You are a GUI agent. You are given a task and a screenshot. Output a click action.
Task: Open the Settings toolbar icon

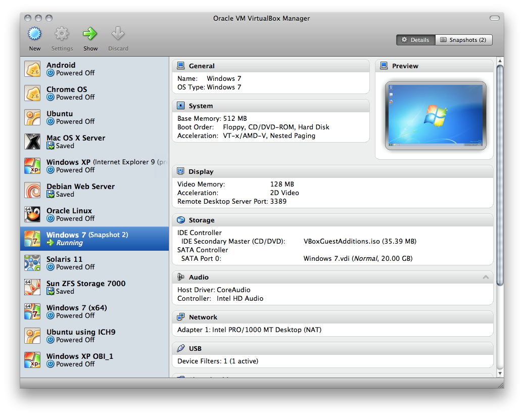(x=62, y=35)
